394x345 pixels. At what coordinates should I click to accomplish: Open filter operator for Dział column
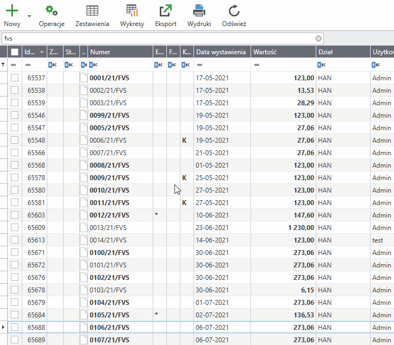322,65
